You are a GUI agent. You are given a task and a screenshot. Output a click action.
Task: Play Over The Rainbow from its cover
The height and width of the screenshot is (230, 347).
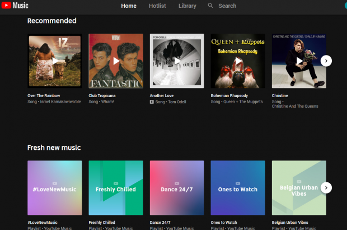(55, 61)
